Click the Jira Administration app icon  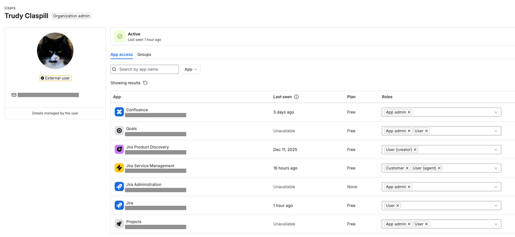119,187
